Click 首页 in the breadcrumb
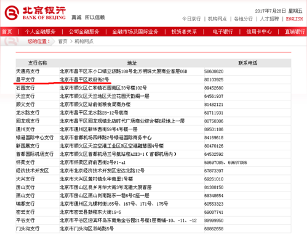The height and width of the screenshot is (239, 307). [x=63, y=41]
